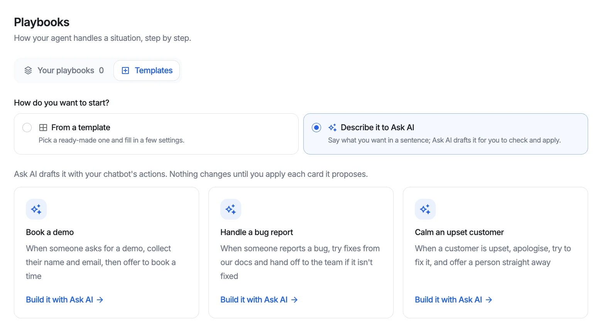Viewport: 602px width, 326px height.
Task: Click the plus-square icon on Templates tab
Action: [x=125, y=71]
